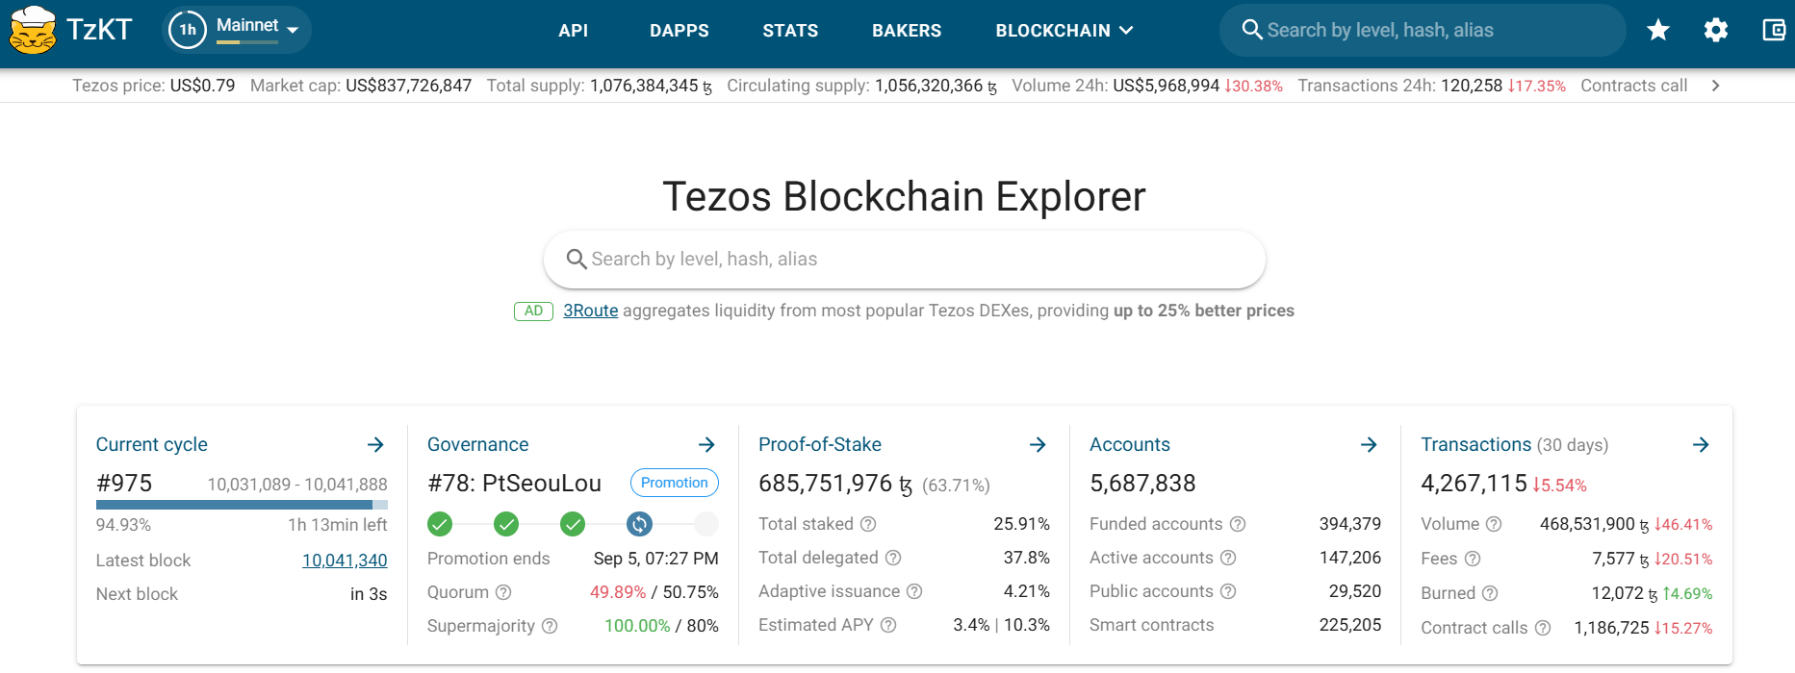Click the #975 cycle number
The height and width of the screenshot is (673, 1795).
[x=124, y=484]
